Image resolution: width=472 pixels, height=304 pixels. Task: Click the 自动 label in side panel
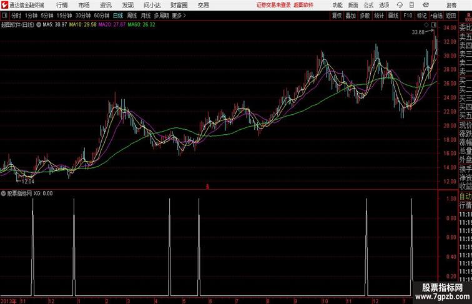click(466, 197)
